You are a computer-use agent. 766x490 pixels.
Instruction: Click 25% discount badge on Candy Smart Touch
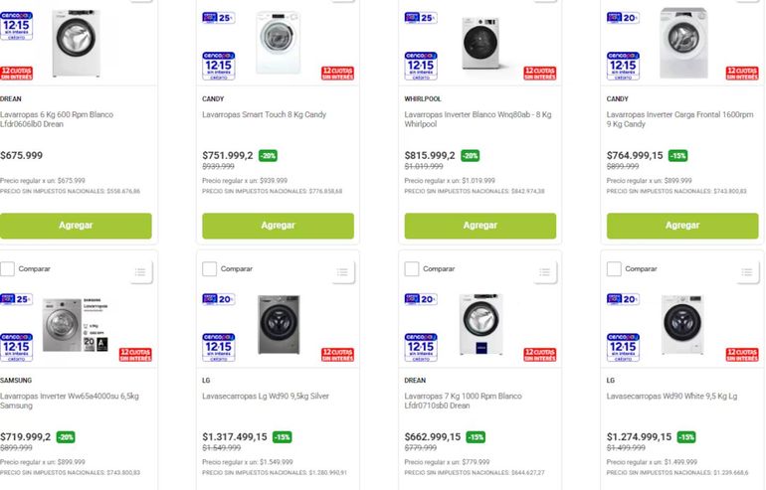[218, 18]
